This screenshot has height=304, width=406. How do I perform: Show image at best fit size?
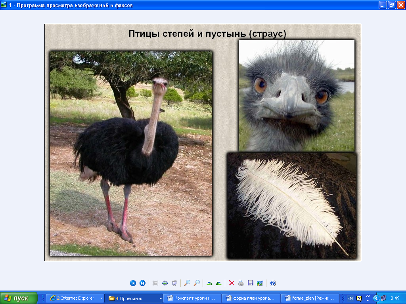(155, 283)
